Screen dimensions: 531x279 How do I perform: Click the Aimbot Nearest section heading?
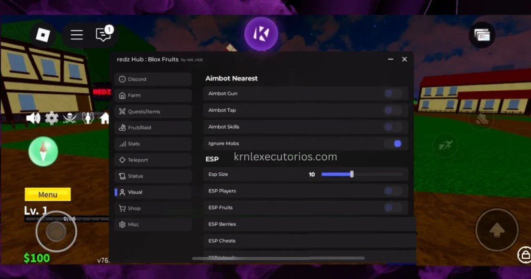[231, 78]
